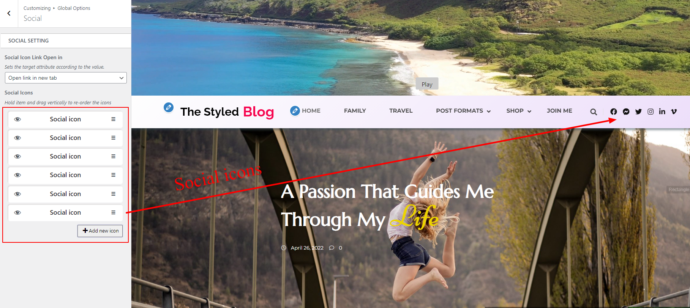
Task: Toggle visibility of first Social icon item
Action: 17,119
